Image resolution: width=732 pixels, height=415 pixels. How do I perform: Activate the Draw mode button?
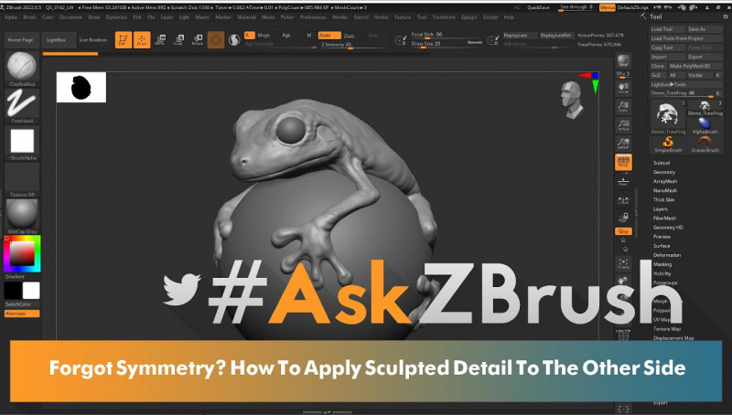point(142,39)
